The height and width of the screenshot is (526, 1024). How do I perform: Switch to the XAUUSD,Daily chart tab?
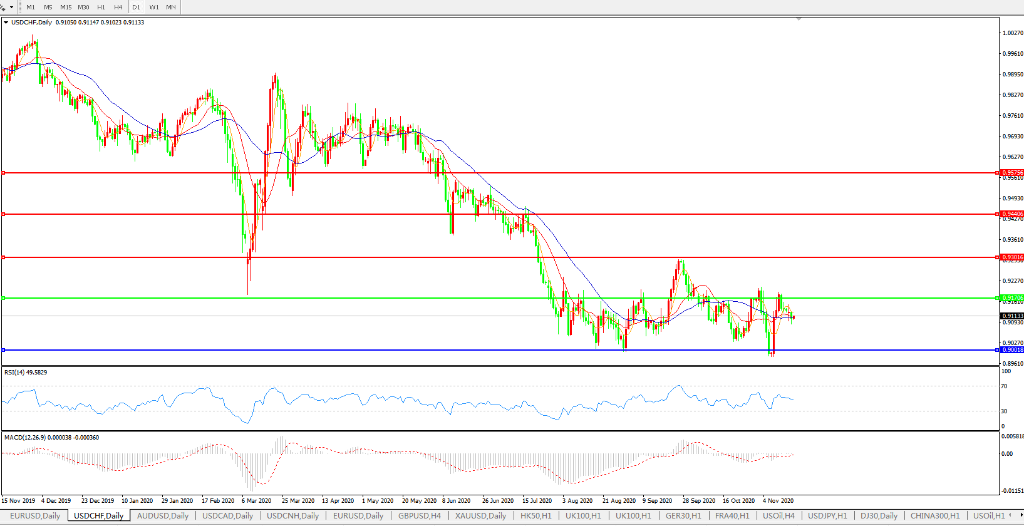tap(480, 516)
